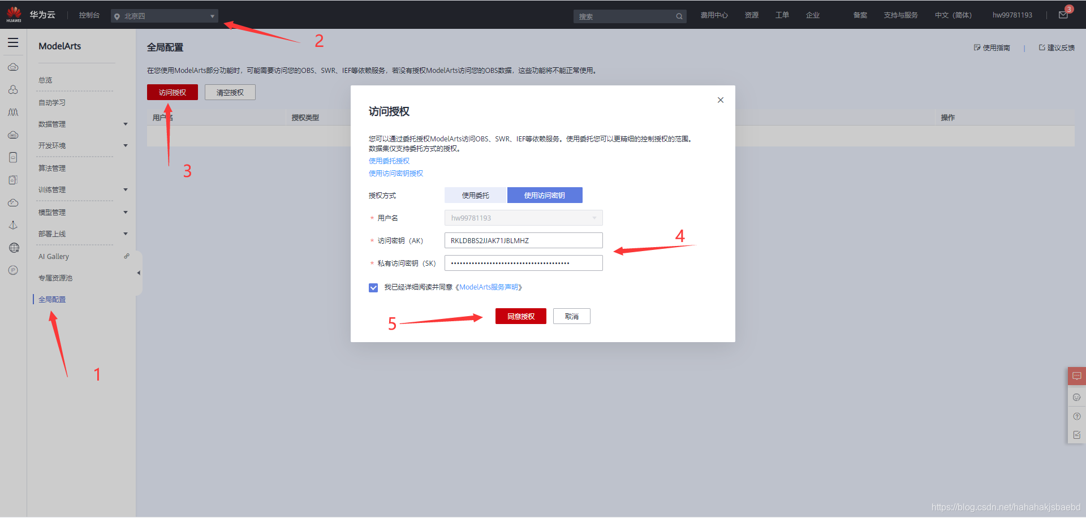
Task: Click the pyramid-shaped sidebar icon
Action: tap(13, 225)
